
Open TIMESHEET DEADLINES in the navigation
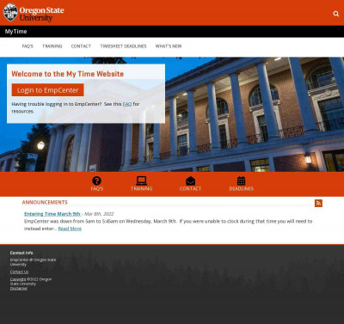pos(123,46)
